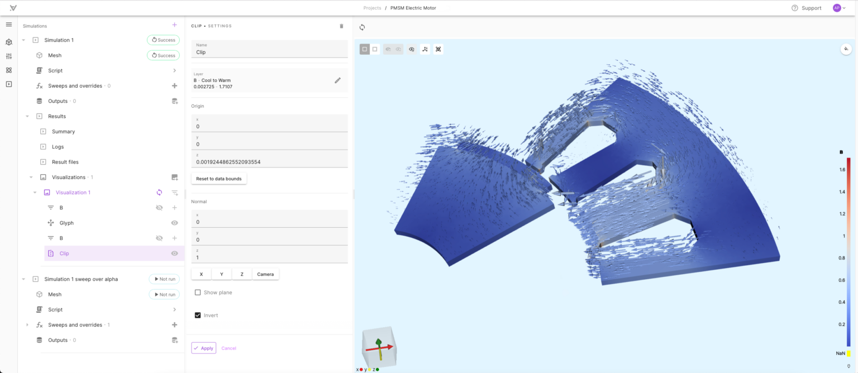Select the physics atom icon in left sidebar
858x373 pixels.
tap(9, 70)
